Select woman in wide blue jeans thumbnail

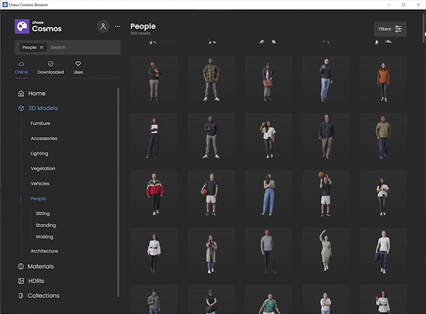[x=268, y=194]
